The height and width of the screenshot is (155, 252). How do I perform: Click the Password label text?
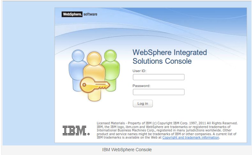click(x=141, y=86)
